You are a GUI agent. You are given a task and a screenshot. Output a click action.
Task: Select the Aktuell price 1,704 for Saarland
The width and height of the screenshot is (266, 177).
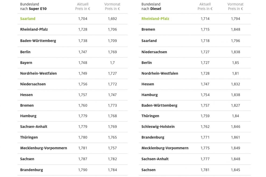(83, 19)
